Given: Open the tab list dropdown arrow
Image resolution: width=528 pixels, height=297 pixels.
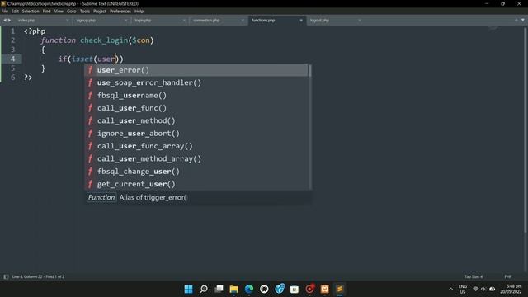Looking at the screenshot, I should coord(523,20).
